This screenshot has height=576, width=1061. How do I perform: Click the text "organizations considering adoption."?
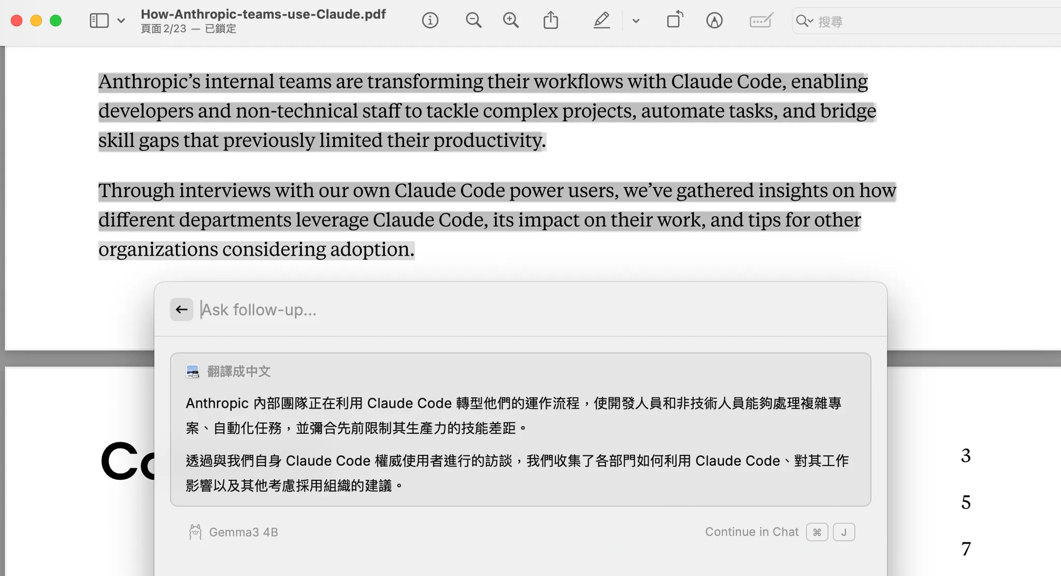coord(256,249)
